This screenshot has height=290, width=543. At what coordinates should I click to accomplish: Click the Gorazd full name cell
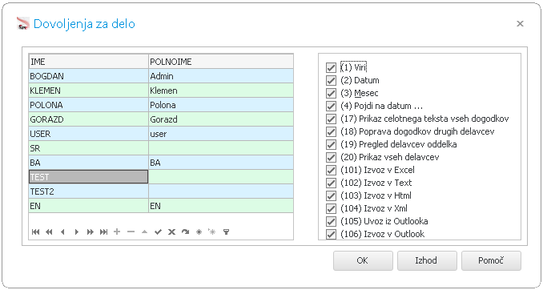[x=221, y=119]
